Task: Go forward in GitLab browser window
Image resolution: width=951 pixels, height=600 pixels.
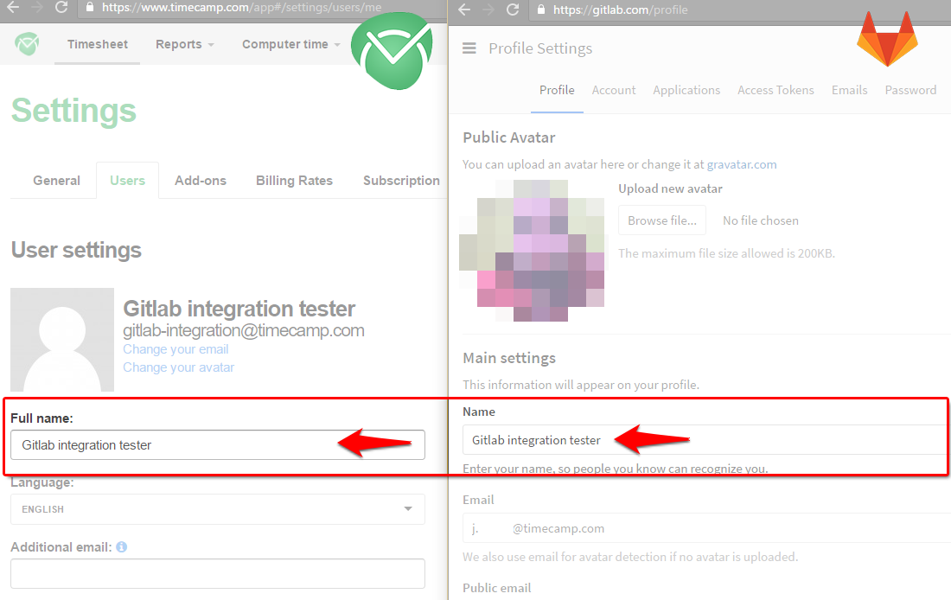Action: pyautogui.click(x=488, y=10)
